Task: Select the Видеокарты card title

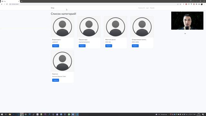Action: pyautogui.click(x=56, y=40)
